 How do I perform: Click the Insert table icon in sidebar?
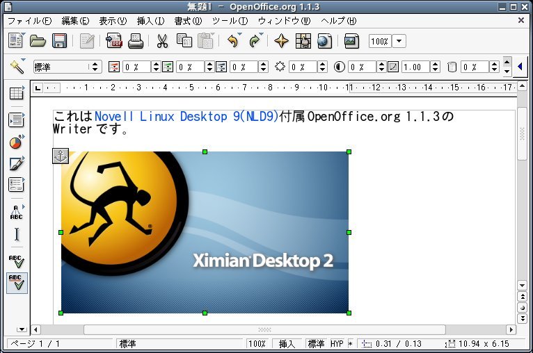coord(16,93)
